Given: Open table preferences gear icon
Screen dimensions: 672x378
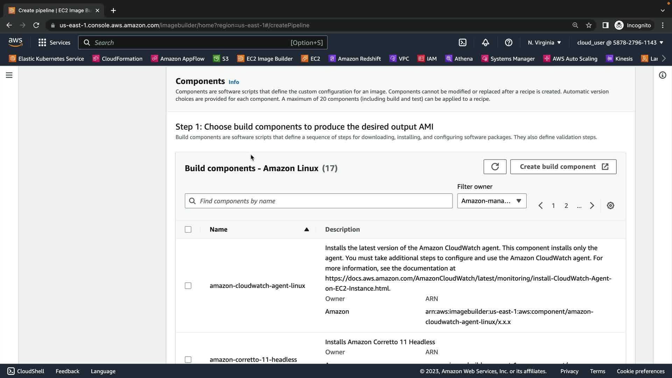Looking at the screenshot, I should click(610, 206).
